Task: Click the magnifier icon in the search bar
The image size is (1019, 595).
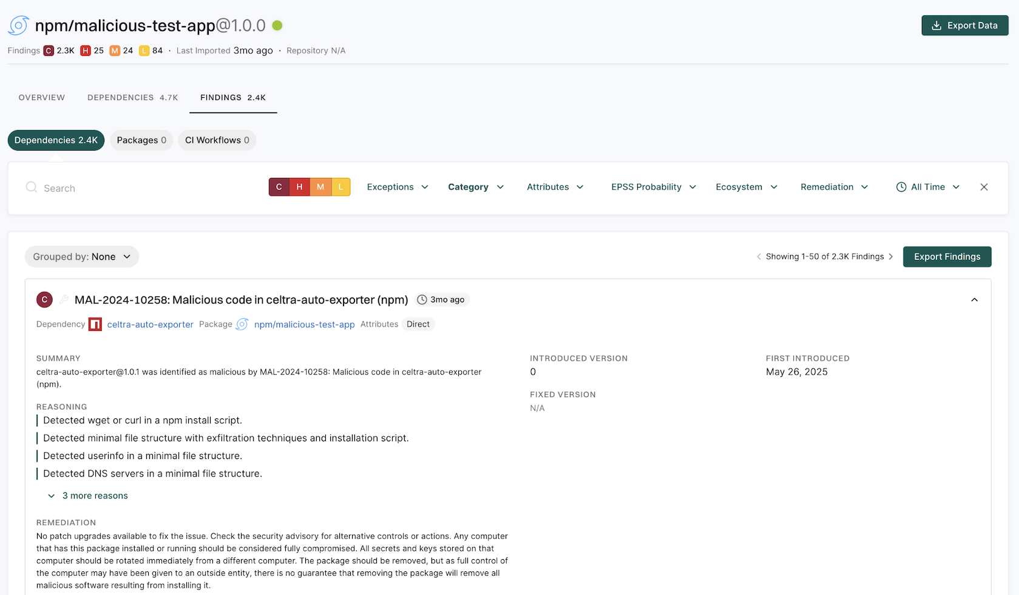Action: [32, 187]
